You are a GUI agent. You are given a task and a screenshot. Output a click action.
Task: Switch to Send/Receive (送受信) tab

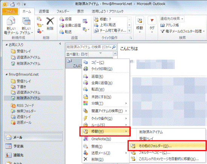[x=44, y=11]
